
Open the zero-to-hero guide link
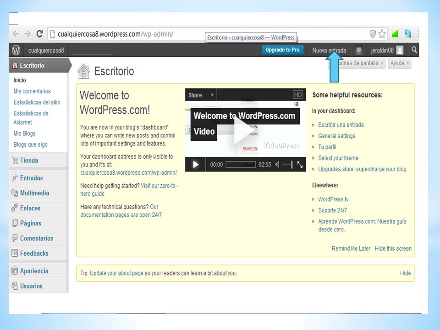click(128, 190)
